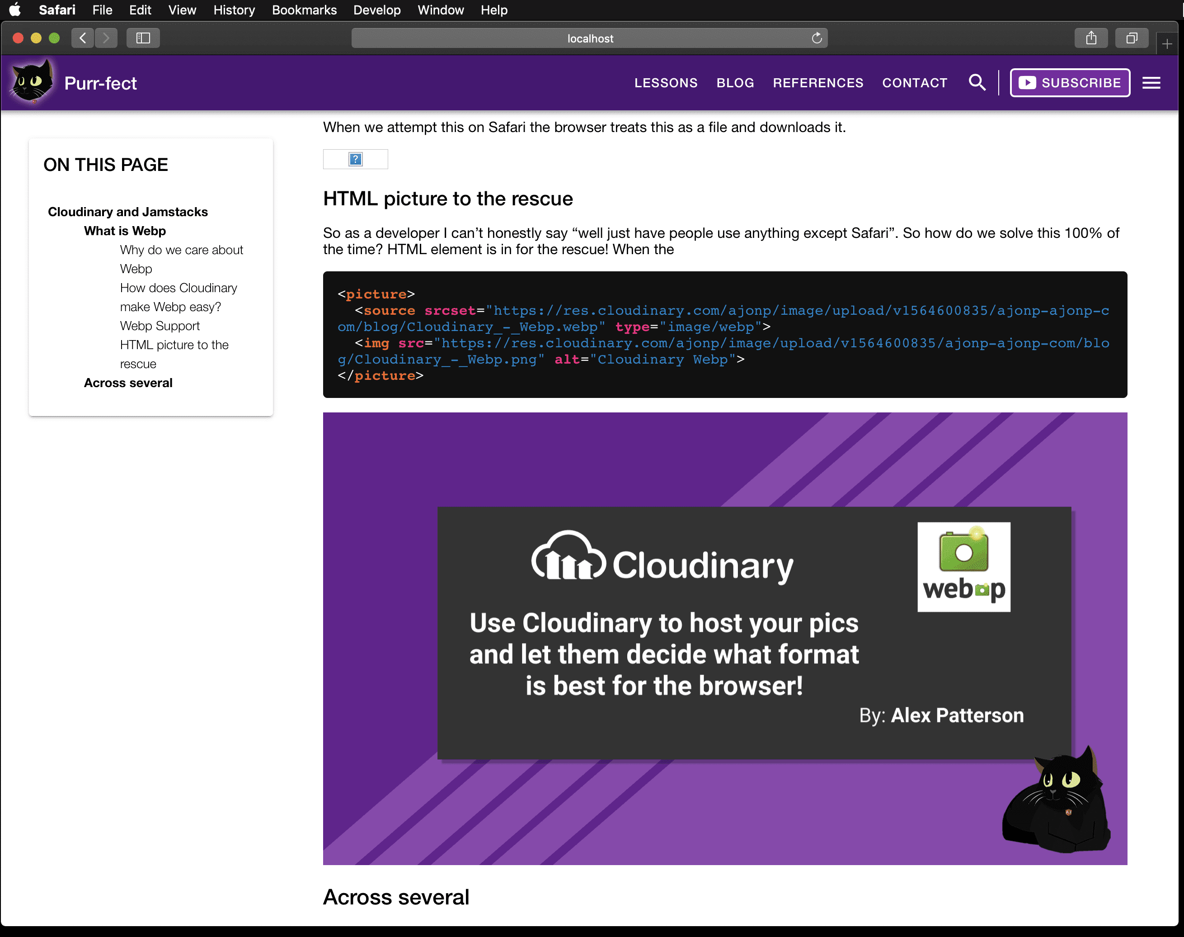Go back with the Safari back arrow
The image size is (1184, 937).
(x=83, y=38)
